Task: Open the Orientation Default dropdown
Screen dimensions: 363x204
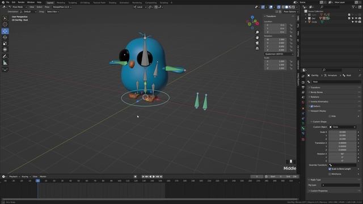Action: pos(28,11)
